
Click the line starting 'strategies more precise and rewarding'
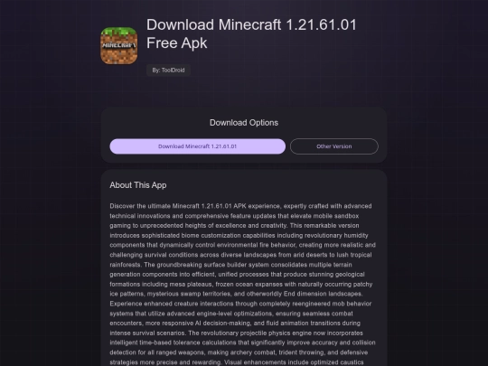237,362
